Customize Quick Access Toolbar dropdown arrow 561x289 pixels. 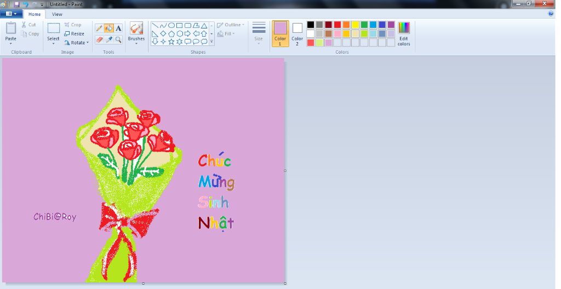tap(42, 4)
